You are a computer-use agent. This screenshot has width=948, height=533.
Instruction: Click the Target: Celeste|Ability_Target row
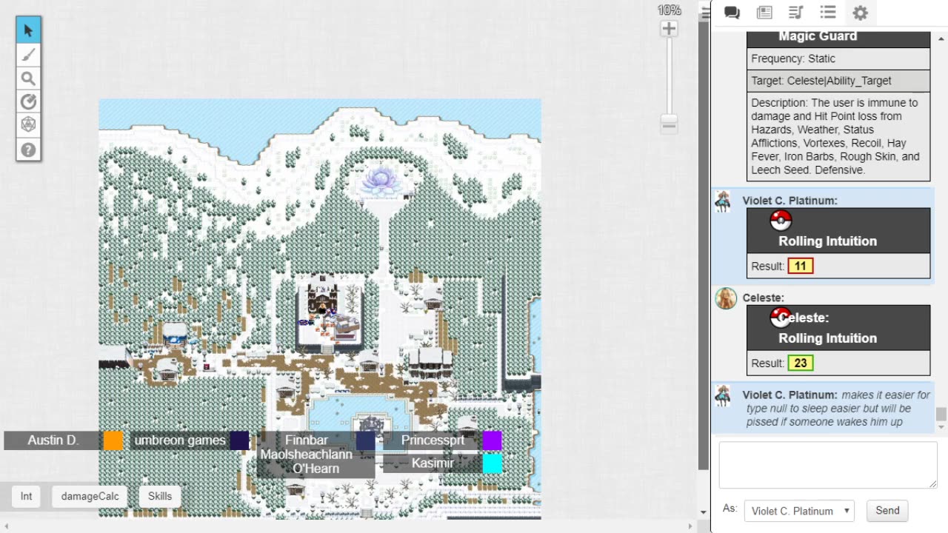click(838, 81)
